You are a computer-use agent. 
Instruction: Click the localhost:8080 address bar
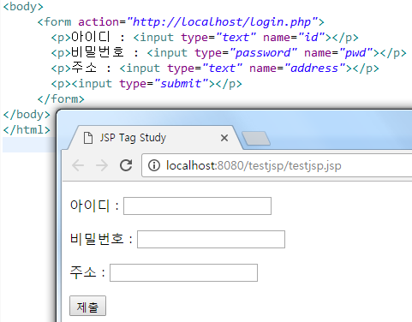pos(277,165)
